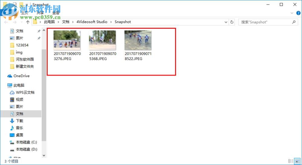Open the 20170719090703276.JPEG thumbnail
This screenshot has height=165, width=302.
click(67, 40)
